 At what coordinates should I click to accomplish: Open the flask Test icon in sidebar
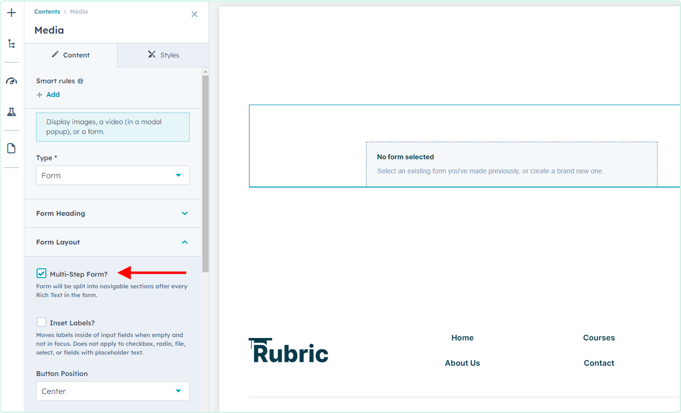coord(12,112)
